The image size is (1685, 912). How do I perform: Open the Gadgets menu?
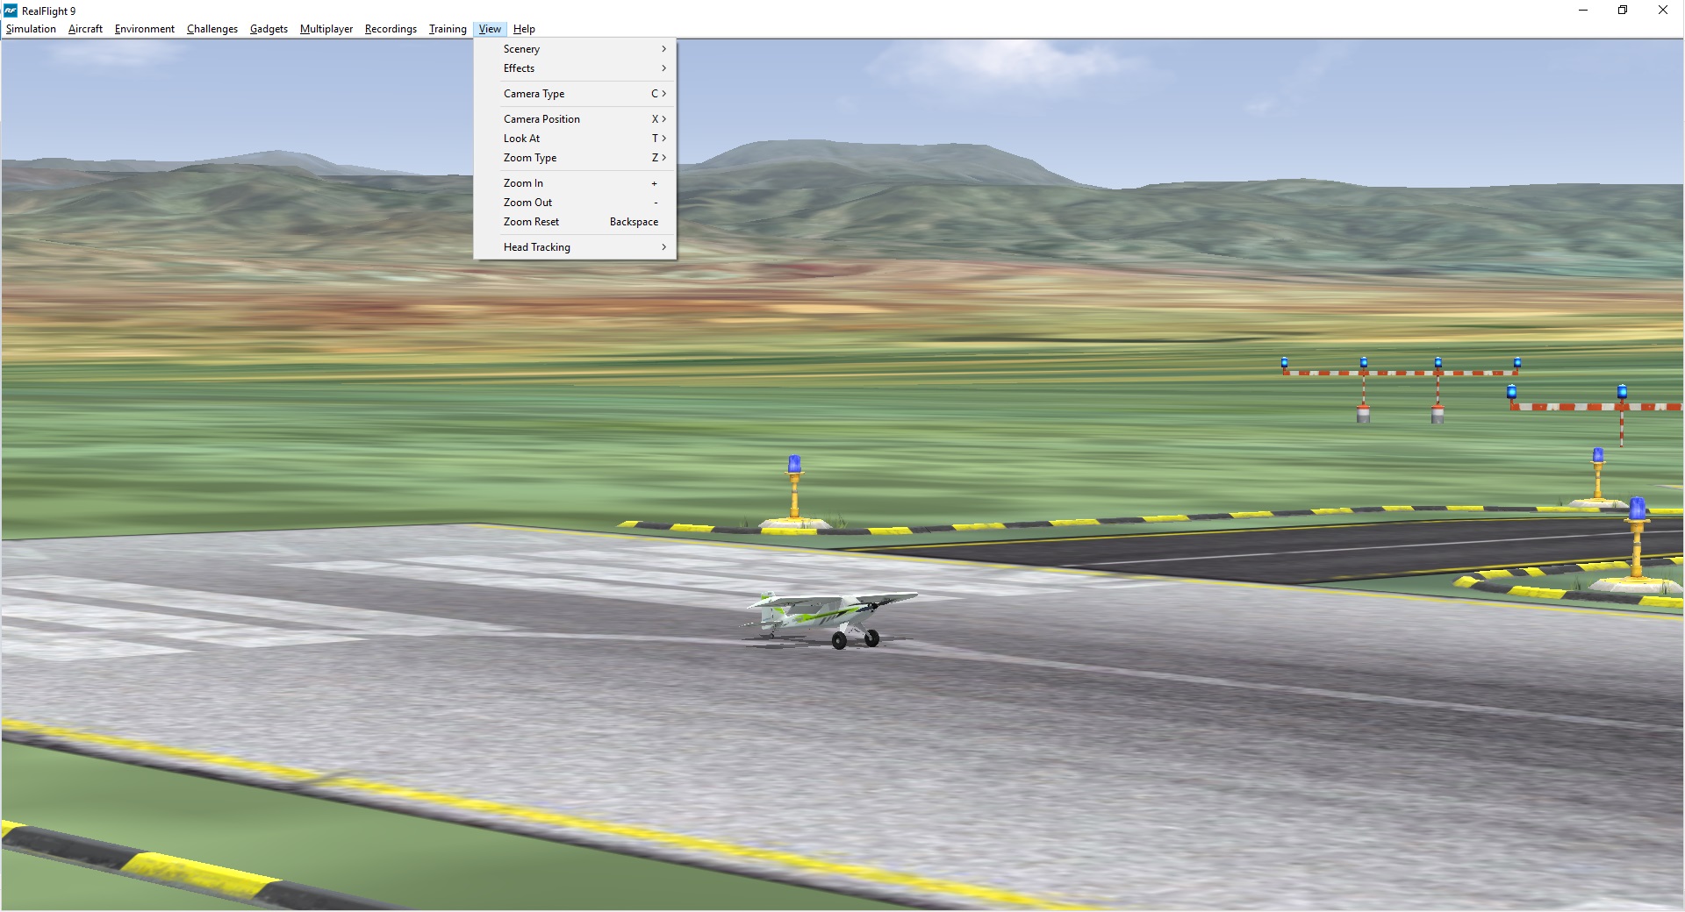point(269,29)
